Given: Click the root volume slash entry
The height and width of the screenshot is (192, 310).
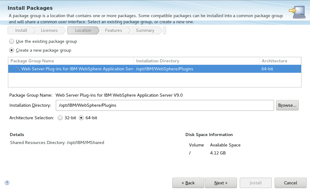Looking at the screenshot, I should (190, 153).
